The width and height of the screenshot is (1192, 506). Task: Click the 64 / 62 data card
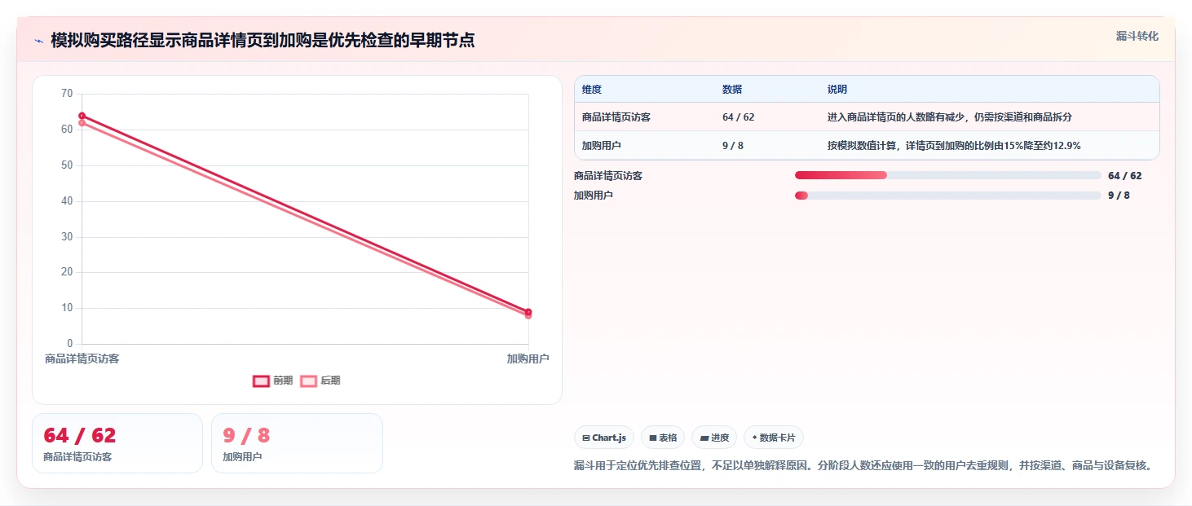(x=117, y=443)
